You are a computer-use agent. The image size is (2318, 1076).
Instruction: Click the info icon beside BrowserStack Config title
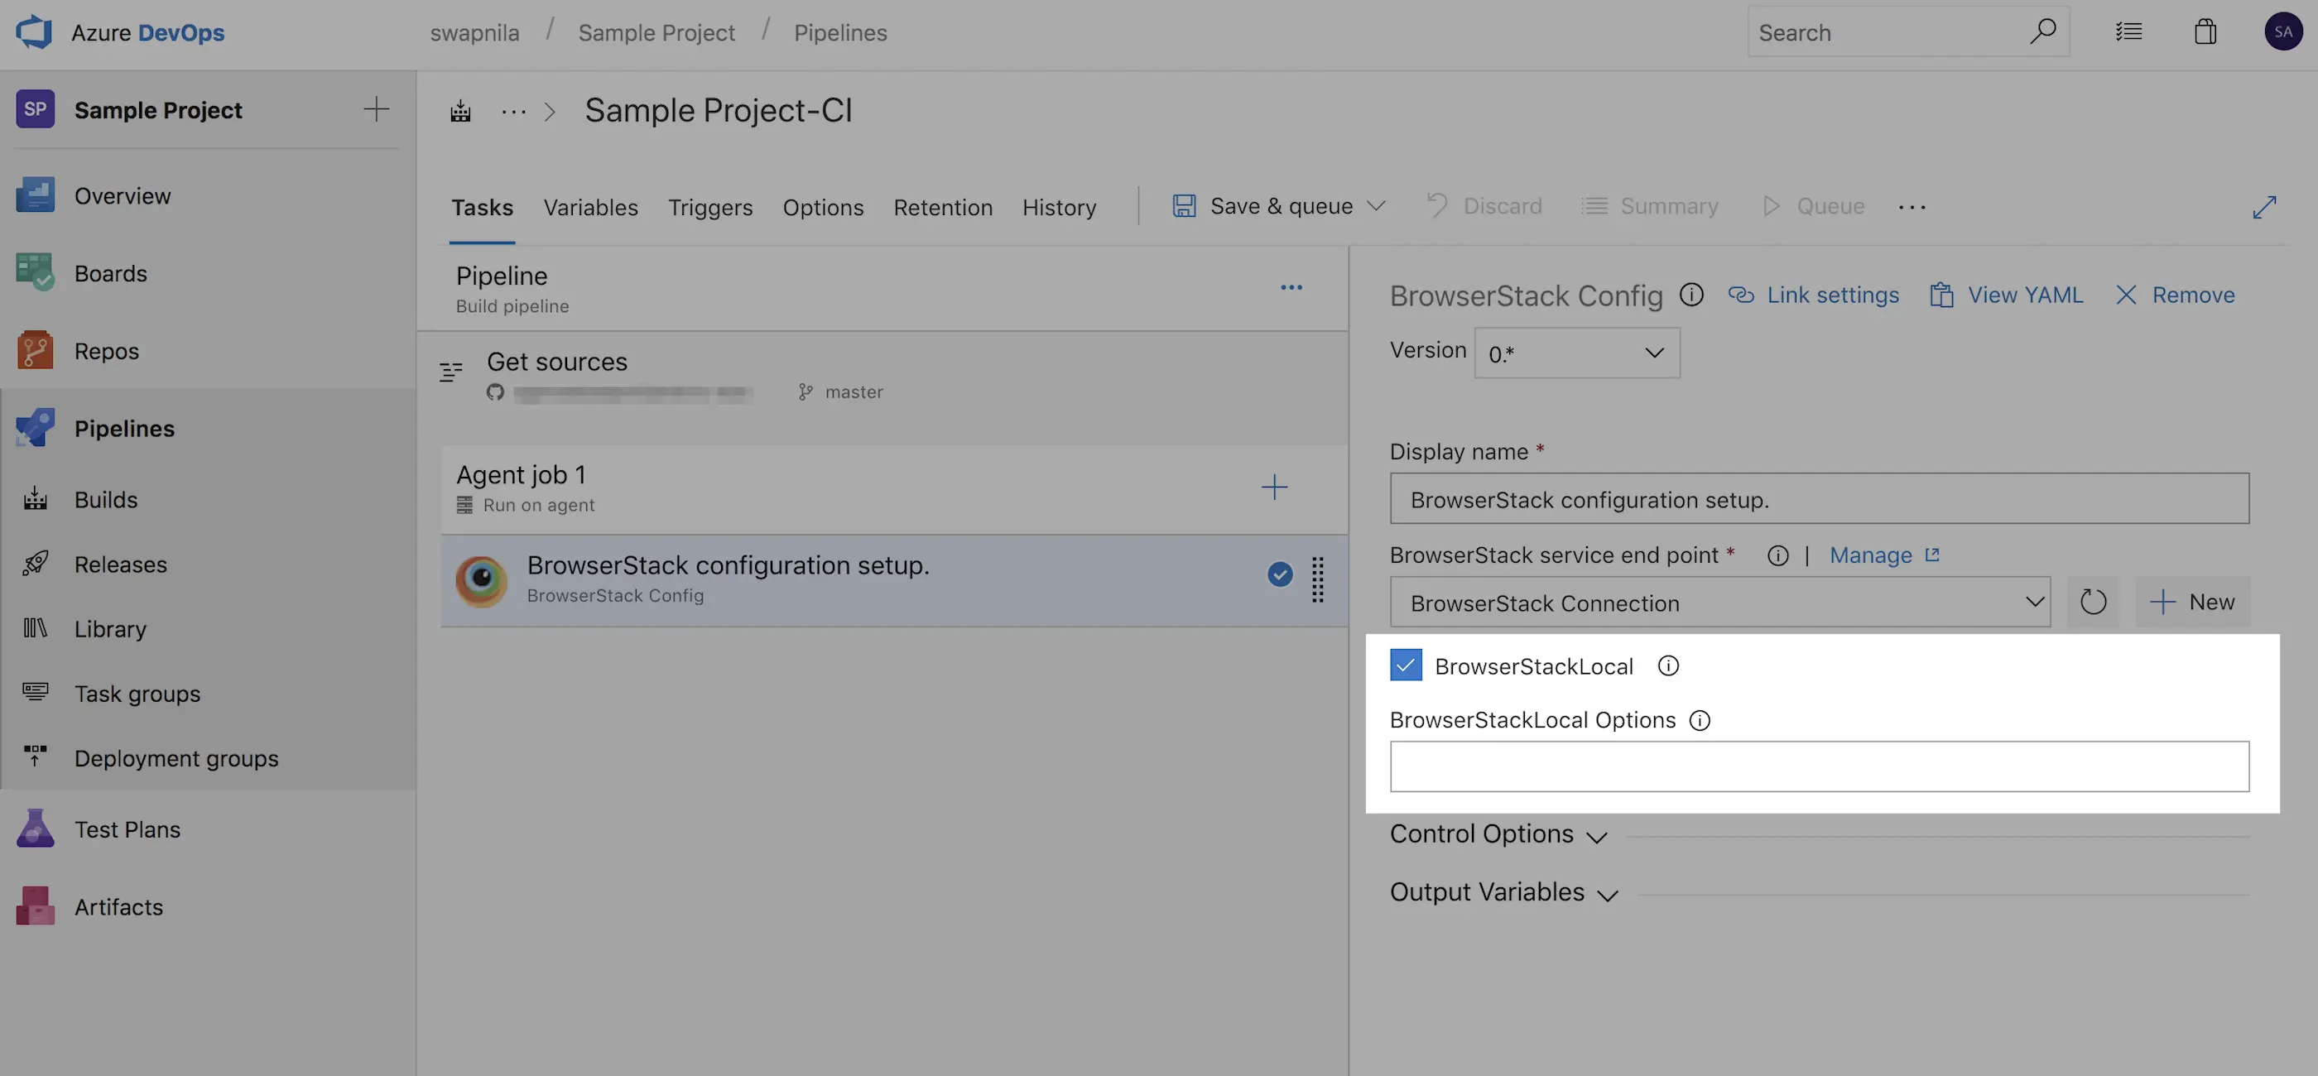click(x=1690, y=295)
